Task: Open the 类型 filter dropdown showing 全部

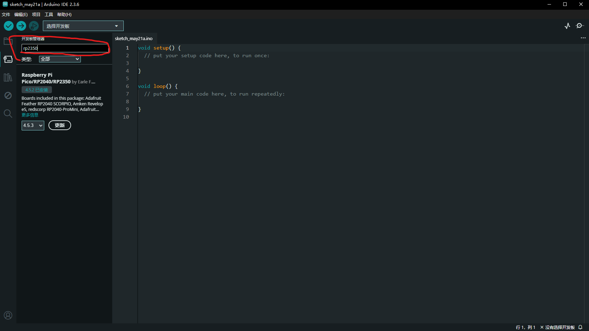Action: click(60, 59)
